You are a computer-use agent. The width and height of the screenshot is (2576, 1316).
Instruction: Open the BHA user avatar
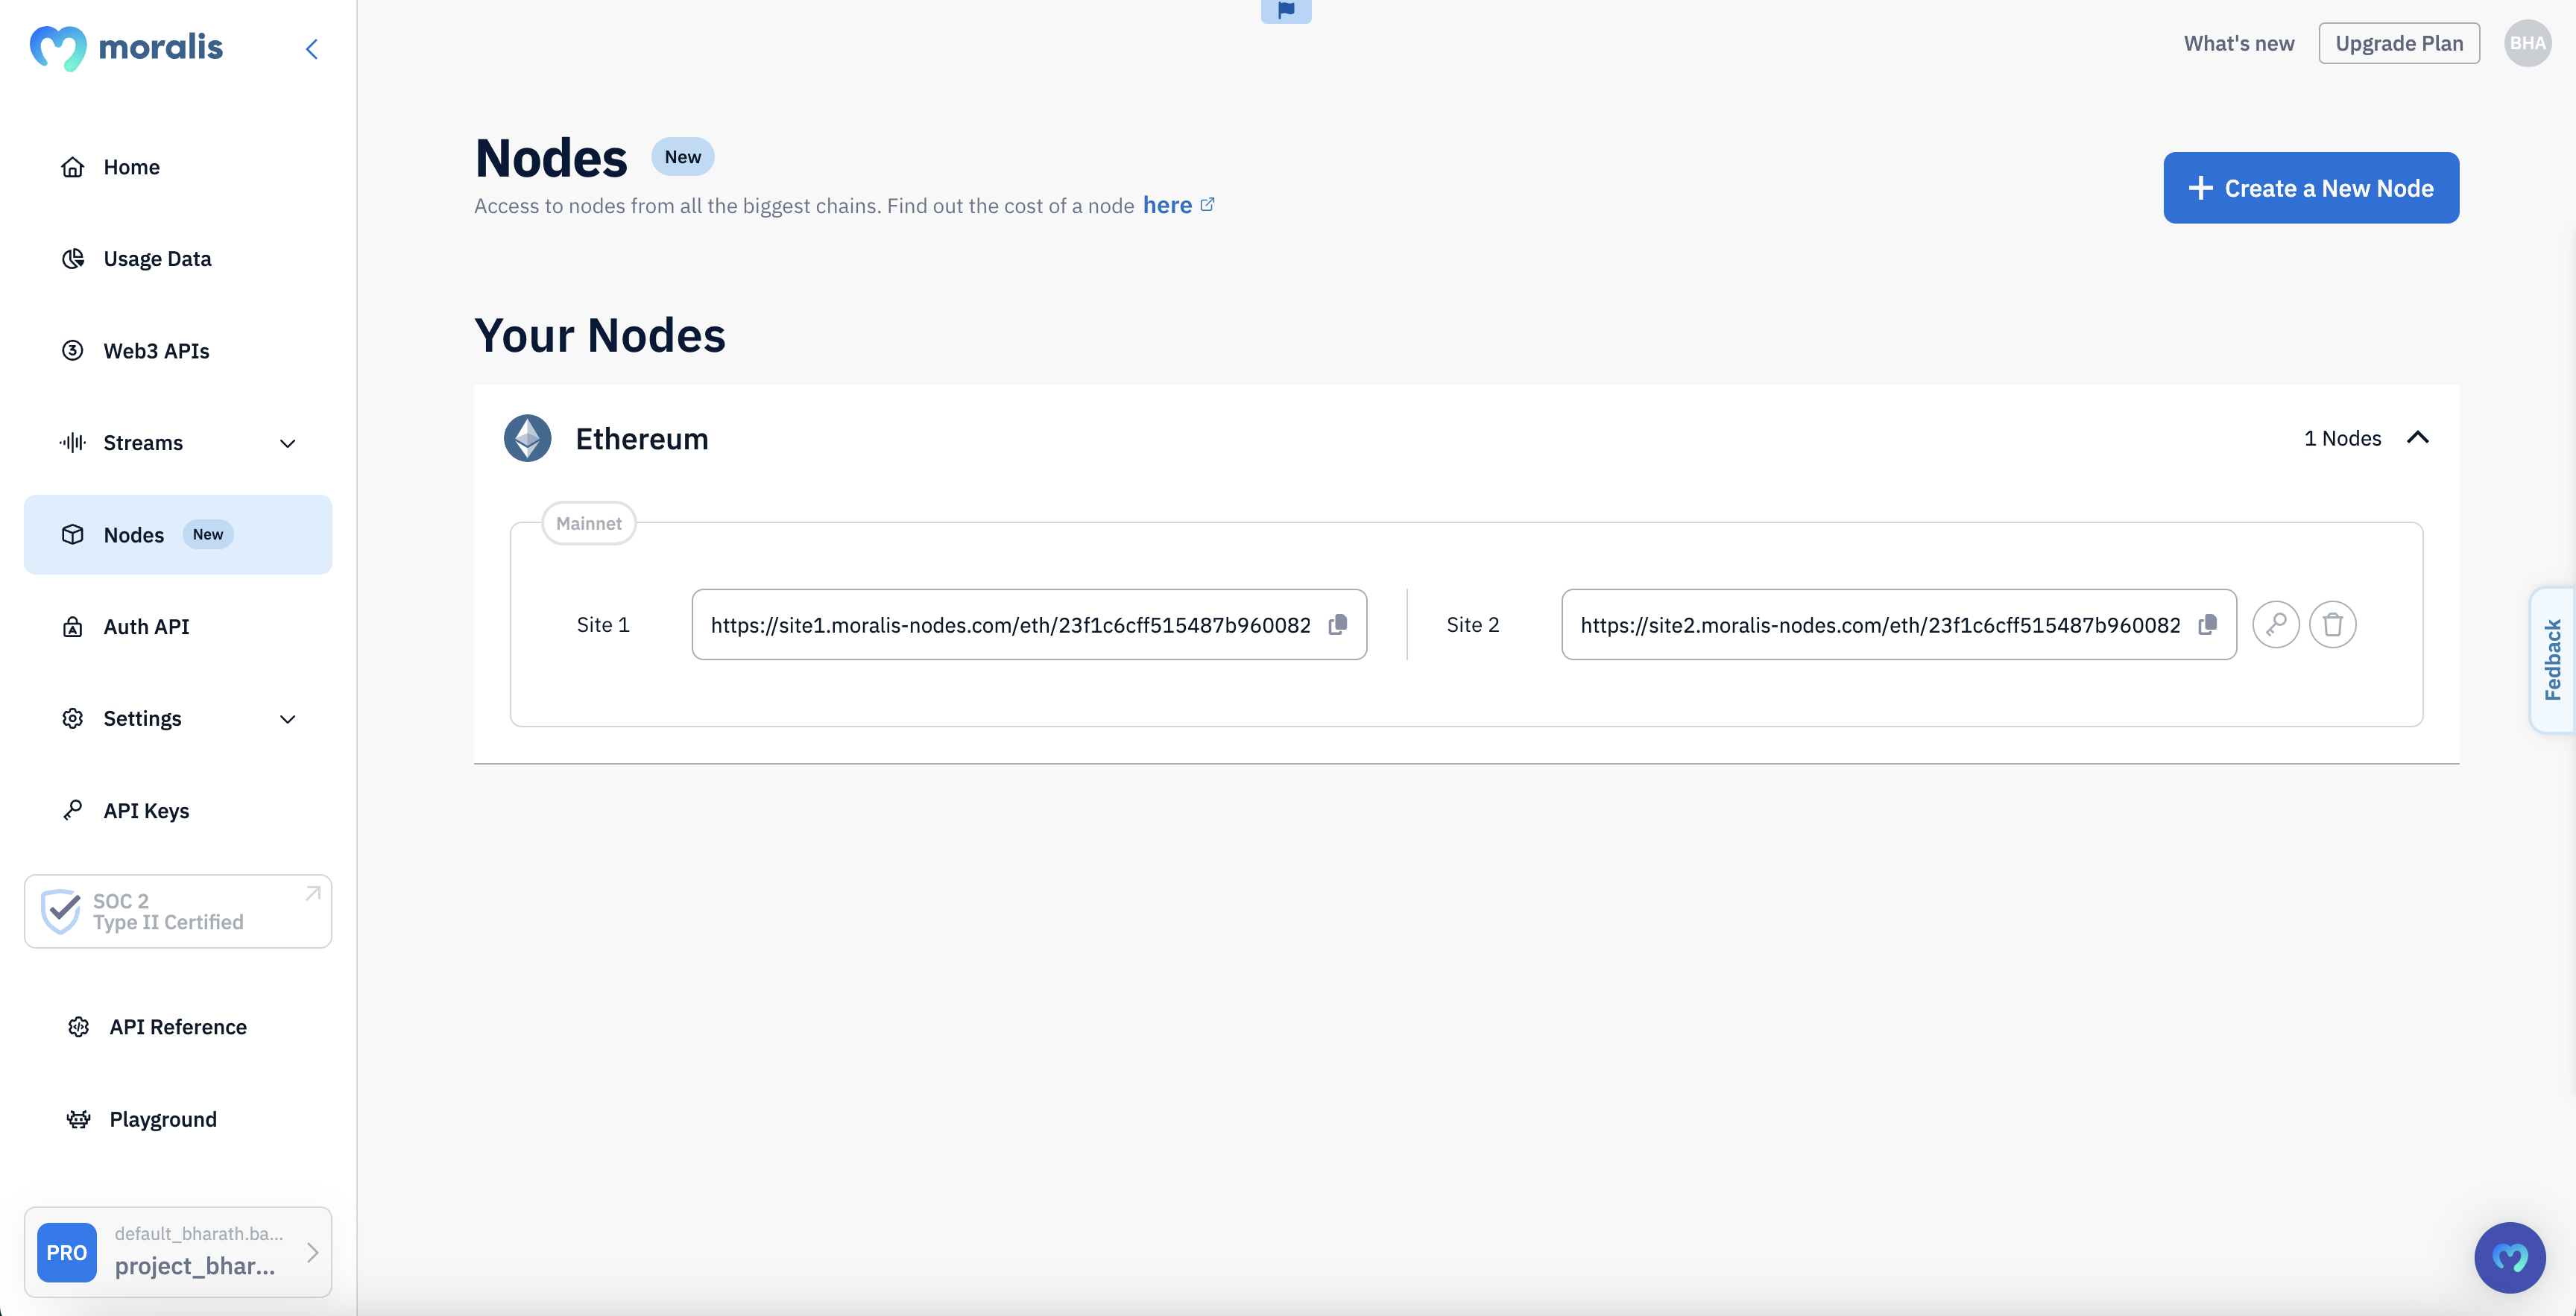(2527, 43)
